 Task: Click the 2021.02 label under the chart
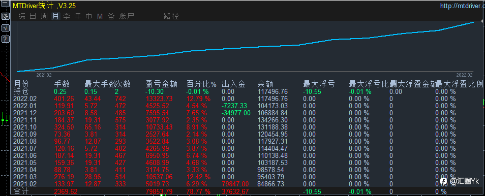tap(44, 75)
